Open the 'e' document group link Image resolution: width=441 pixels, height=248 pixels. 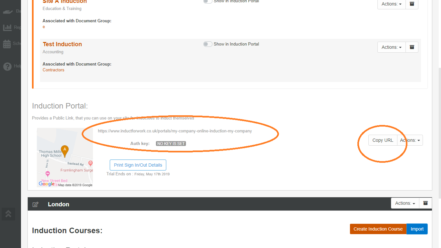pyautogui.click(x=44, y=27)
